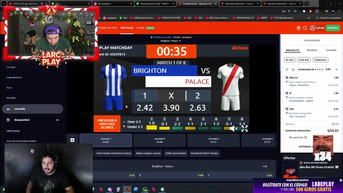
Task: Choose the Resultado Primer Tiempo market
Action: tap(204, 153)
